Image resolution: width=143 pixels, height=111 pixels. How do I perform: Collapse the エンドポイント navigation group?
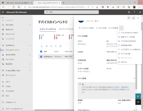point(30,45)
